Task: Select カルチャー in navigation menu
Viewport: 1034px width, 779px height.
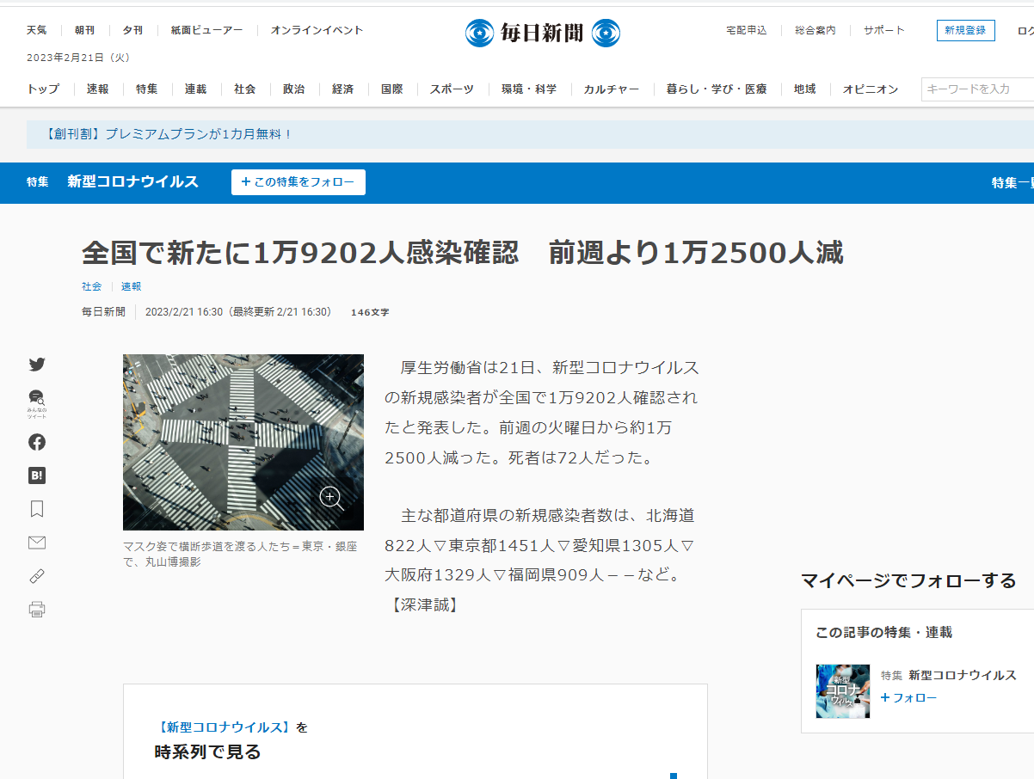Action: coord(612,89)
